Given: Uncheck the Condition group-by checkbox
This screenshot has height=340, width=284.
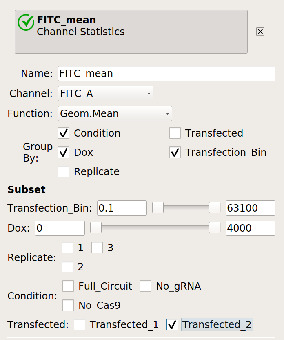Looking at the screenshot, I should coord(64,133).
